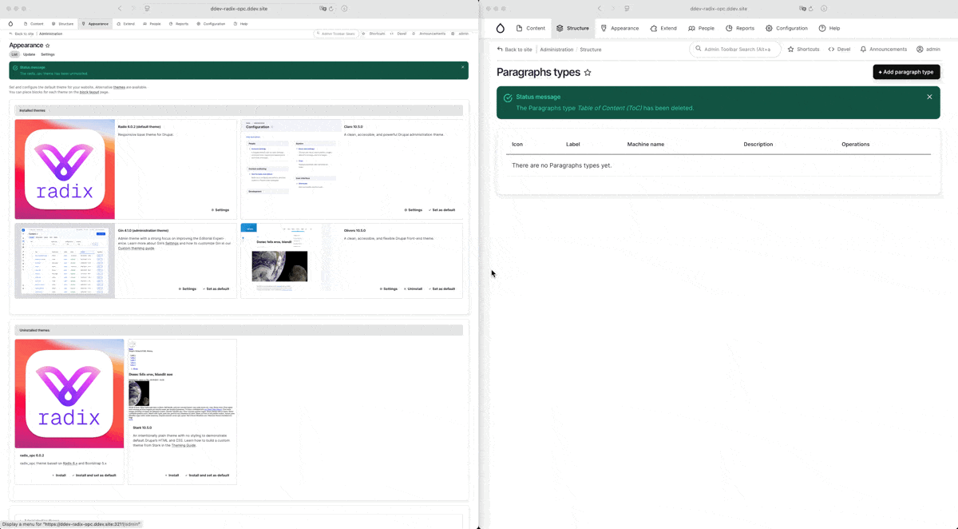Viewport: 958px width, 529px height.
Task: Click the Add paragraph type button
Action: [906, 72]
